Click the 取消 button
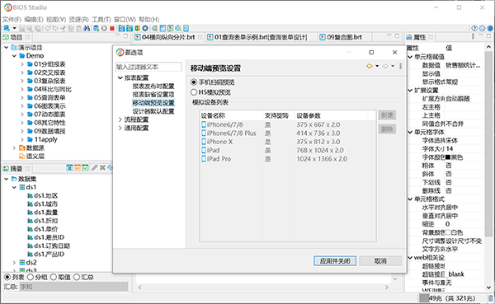The height and width of the screenshot is (304, 495). coord(380,261)
